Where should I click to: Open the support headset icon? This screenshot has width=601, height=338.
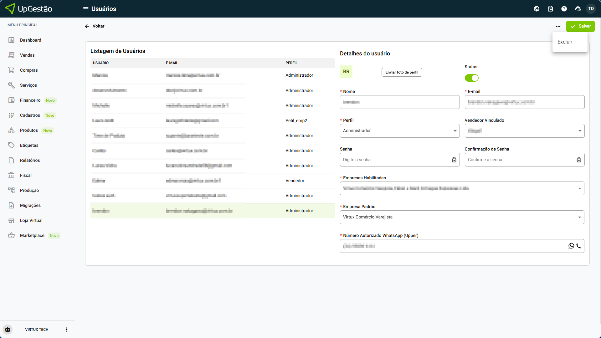[x=578, y=9]
